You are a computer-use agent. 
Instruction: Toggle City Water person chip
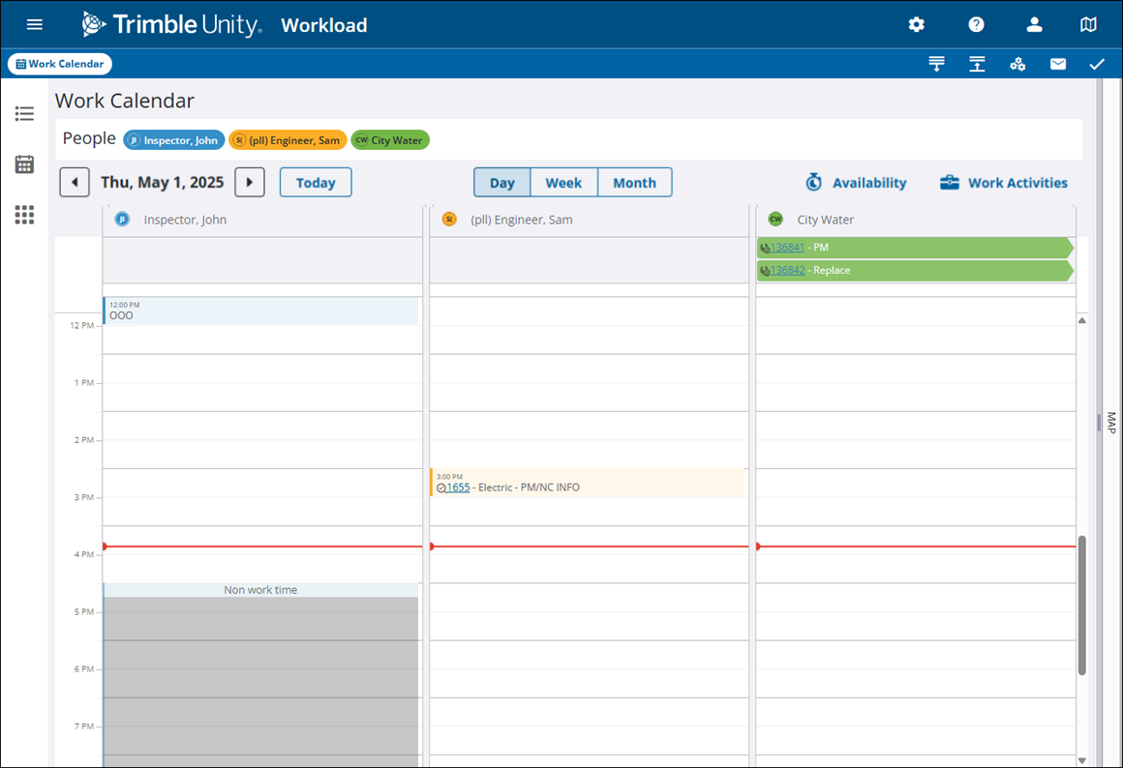390,140
